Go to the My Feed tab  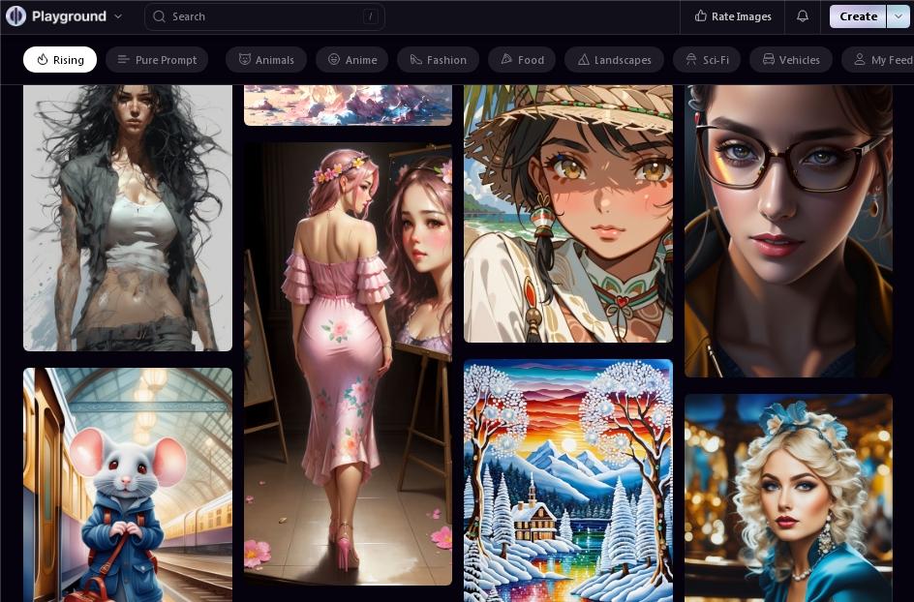[881, 60]
